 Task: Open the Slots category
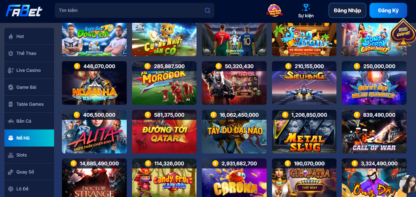pyautogui.click(x=29, y=155)
